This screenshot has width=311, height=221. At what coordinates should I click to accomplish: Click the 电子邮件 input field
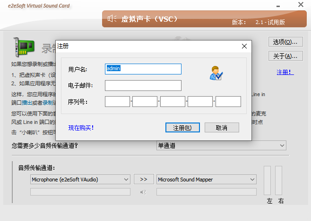pos(143,85)
